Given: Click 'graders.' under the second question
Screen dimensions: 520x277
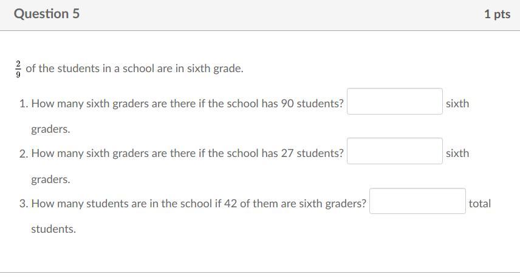Looking at the screenshot, I should (51, 179).
